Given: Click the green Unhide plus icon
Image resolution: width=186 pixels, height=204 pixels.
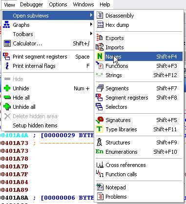Looking at the screenshot, I should pos(7,88).
